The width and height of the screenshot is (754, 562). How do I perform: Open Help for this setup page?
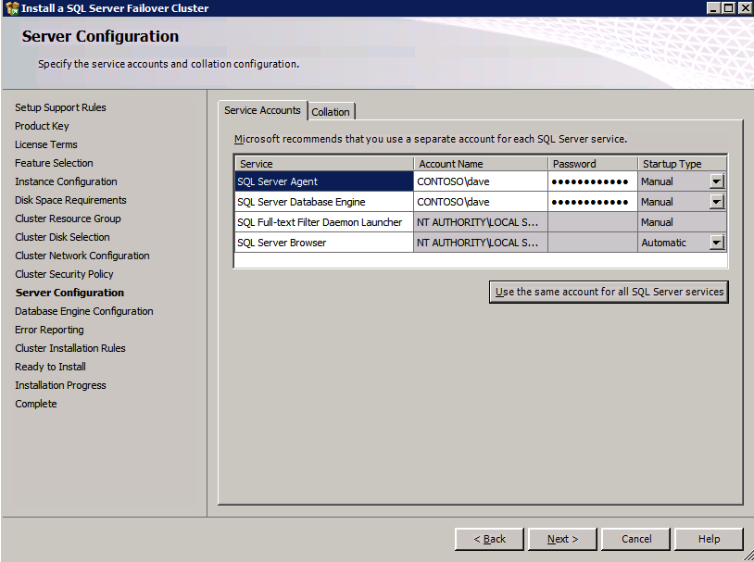(709, 539)
